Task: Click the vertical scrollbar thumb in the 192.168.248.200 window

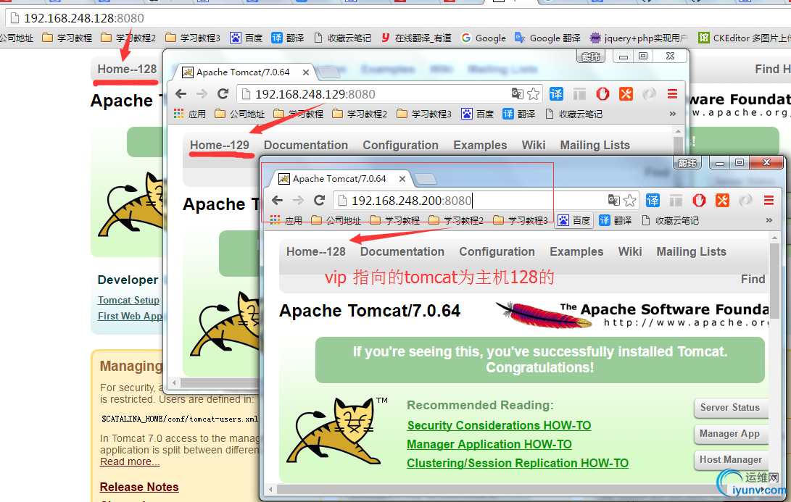Action: 774,280
